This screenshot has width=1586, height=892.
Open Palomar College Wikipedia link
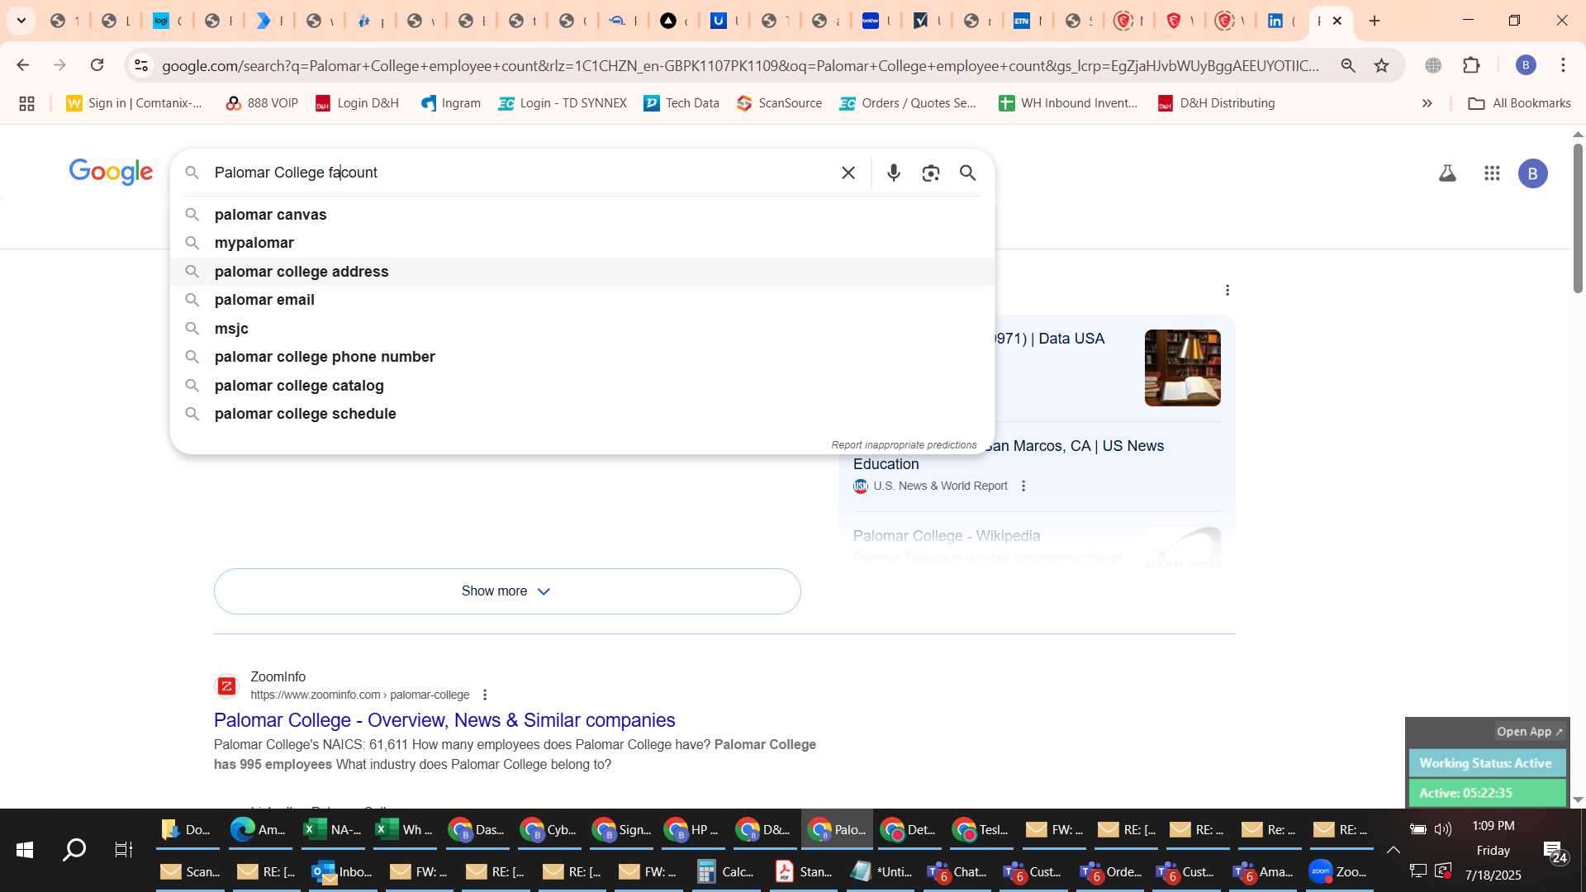pyautogui.click(x=947, y=536)
